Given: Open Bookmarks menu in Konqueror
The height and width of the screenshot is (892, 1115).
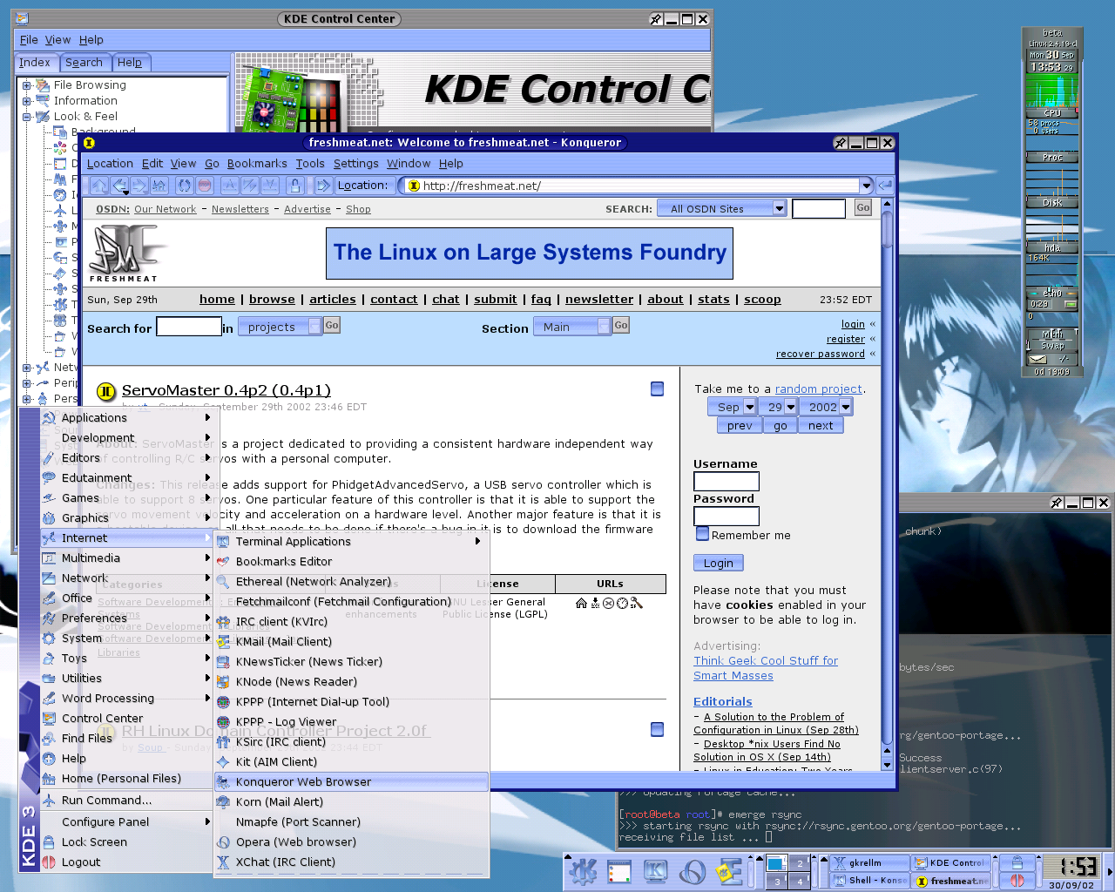Looking at the screenshot, I should point(257,163).
